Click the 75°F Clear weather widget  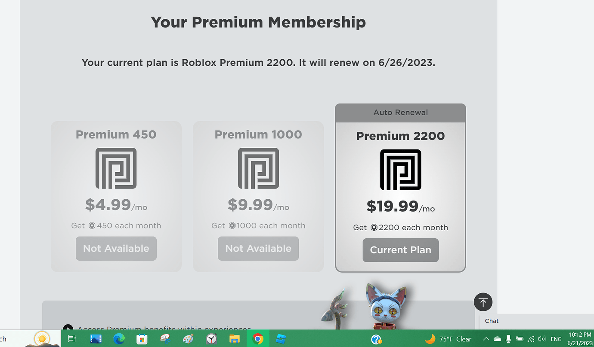(x=448, y=339)
